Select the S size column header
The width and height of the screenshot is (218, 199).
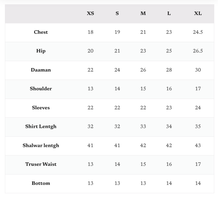117,14
